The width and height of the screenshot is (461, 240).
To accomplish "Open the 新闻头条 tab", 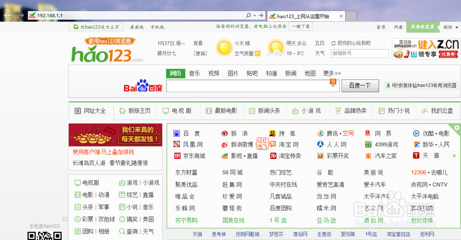I will click(x=265, y=111).
